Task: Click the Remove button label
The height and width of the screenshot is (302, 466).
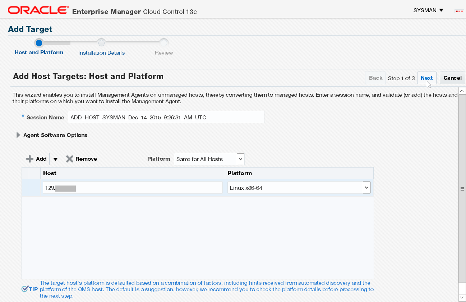Action: (x=86, y=159)
